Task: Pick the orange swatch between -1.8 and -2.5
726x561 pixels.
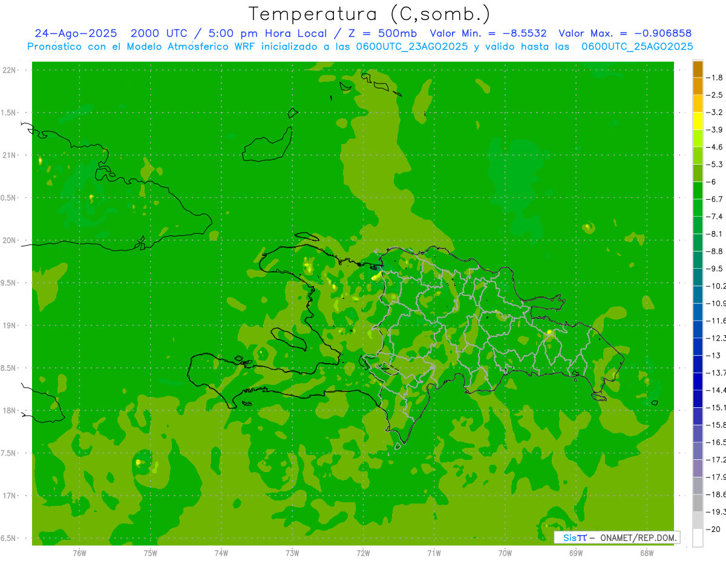Action: (698, 87)
